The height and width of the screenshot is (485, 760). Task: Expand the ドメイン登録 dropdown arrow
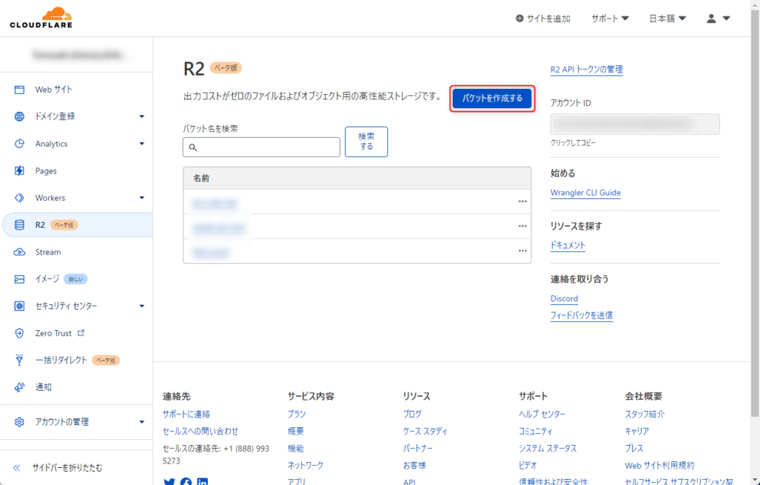pyautogui.click(x=142, y=116)
